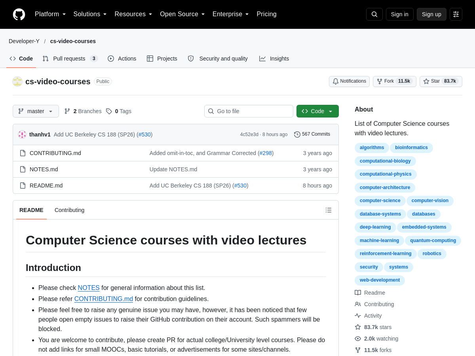Open the README.md file
The height and width of the screenshot is (356, 475).
tap(46, 186)
